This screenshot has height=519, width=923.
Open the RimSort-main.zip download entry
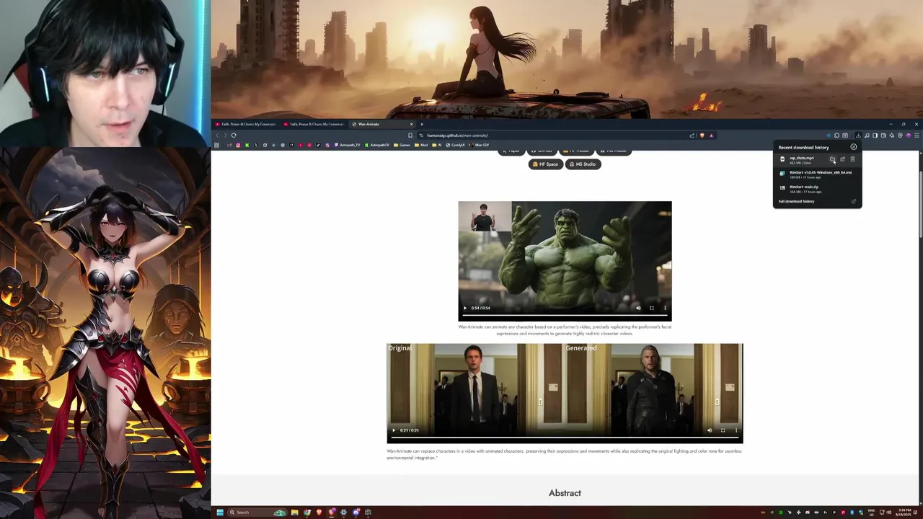click(817, 189)
